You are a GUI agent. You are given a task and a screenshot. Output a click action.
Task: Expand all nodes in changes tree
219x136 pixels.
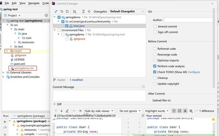click(x=83, y=12)
